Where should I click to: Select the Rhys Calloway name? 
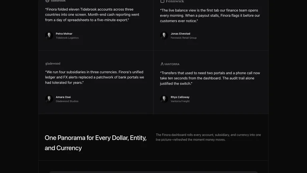pos(180,97)
